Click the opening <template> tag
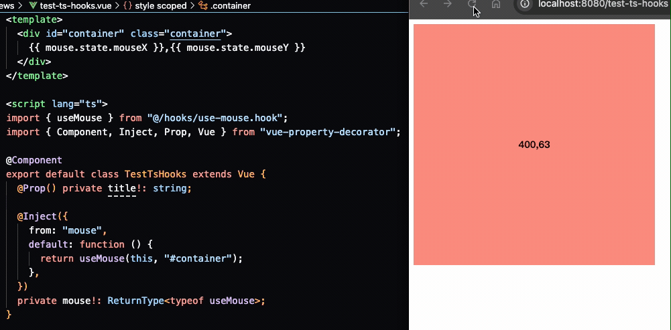671x330 pixels. pyautogui.click(x=34, y=19)
